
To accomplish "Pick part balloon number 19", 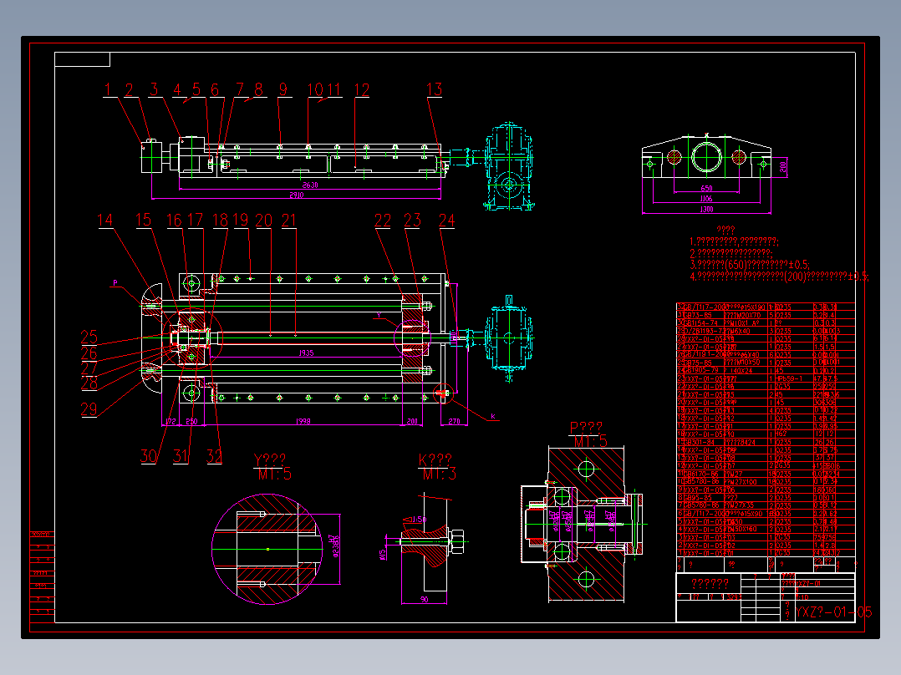I will click(241, 220).
